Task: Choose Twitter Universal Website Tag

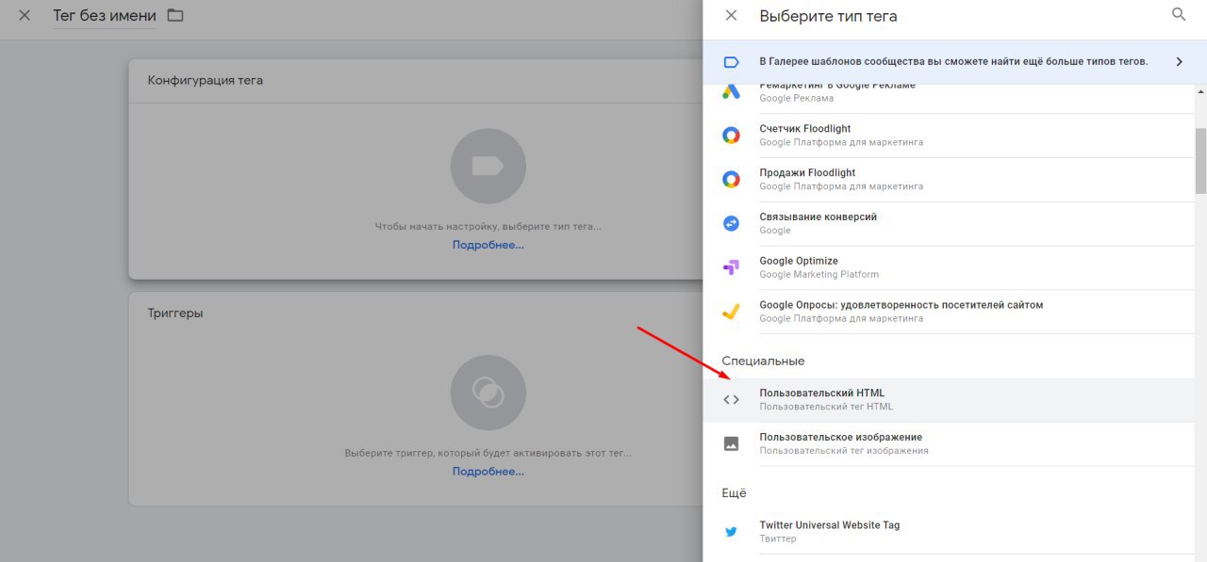Action: (949, 532)
